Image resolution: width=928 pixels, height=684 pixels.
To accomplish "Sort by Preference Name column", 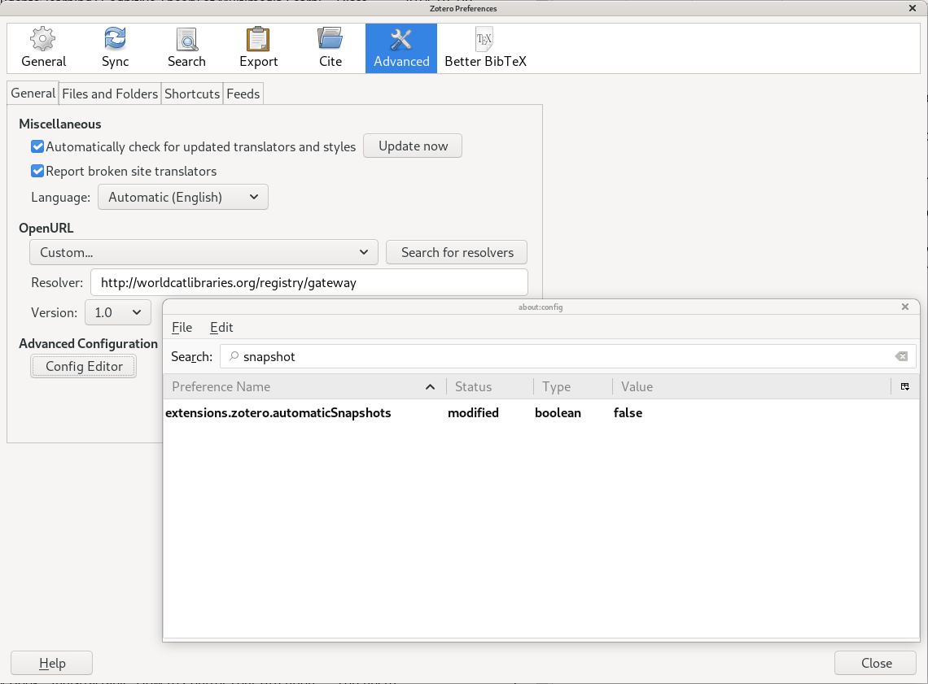I will pos(304,386).
